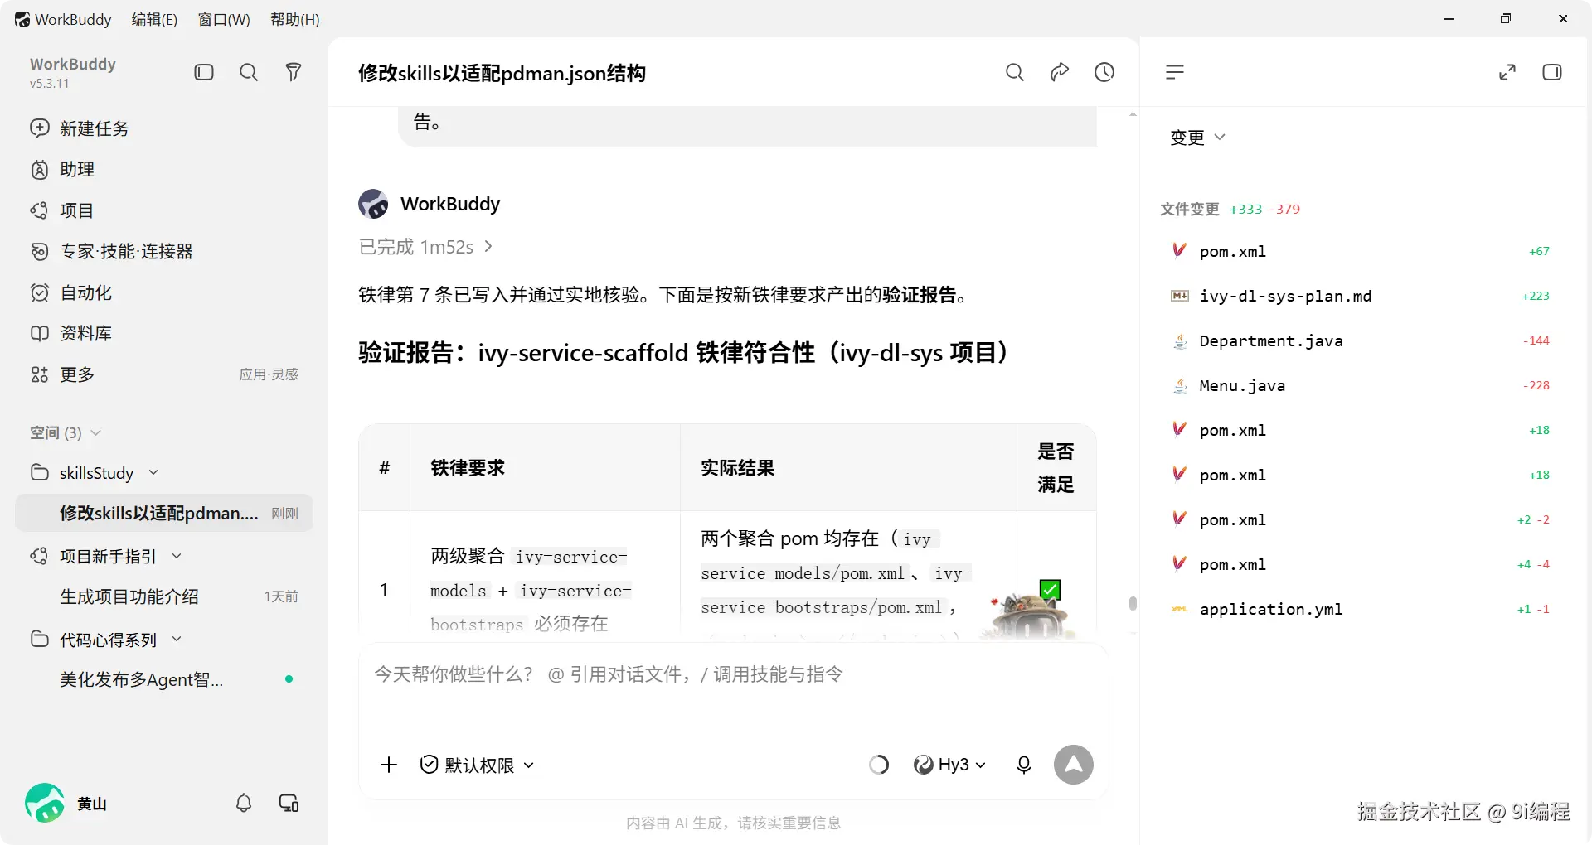Click the Java icon of Department.java
This screenshot has width=1592, height=845.
pyautogui.click(x=1179, y=340)
